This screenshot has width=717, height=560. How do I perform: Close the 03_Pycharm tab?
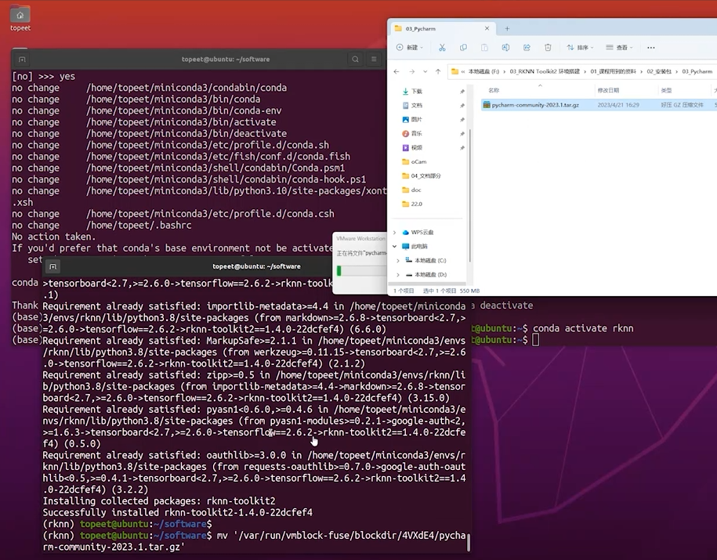coord(487,28)
